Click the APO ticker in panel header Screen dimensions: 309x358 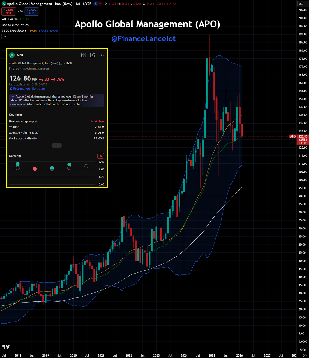click(20, 55)
